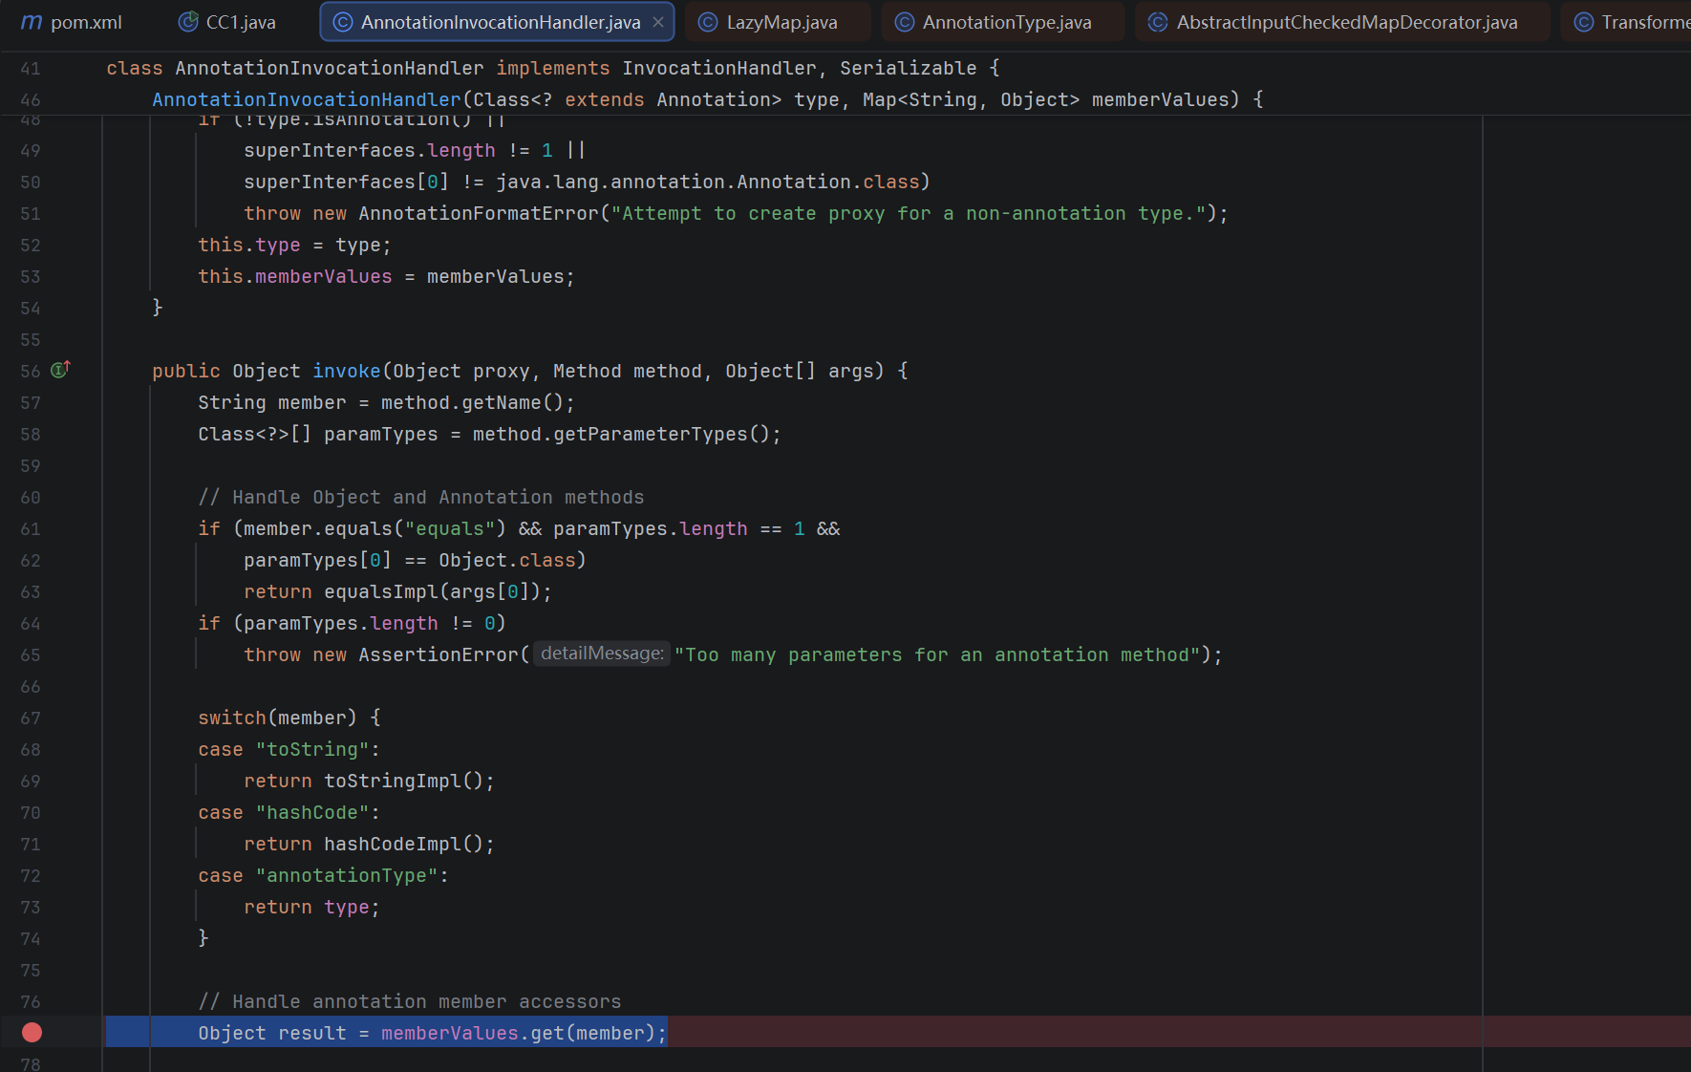
Task: Click the implements-method gutter icon at line 56
Action: point(60,370)
